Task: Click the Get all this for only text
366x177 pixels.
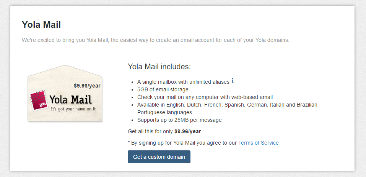Action: click(151, 131)
